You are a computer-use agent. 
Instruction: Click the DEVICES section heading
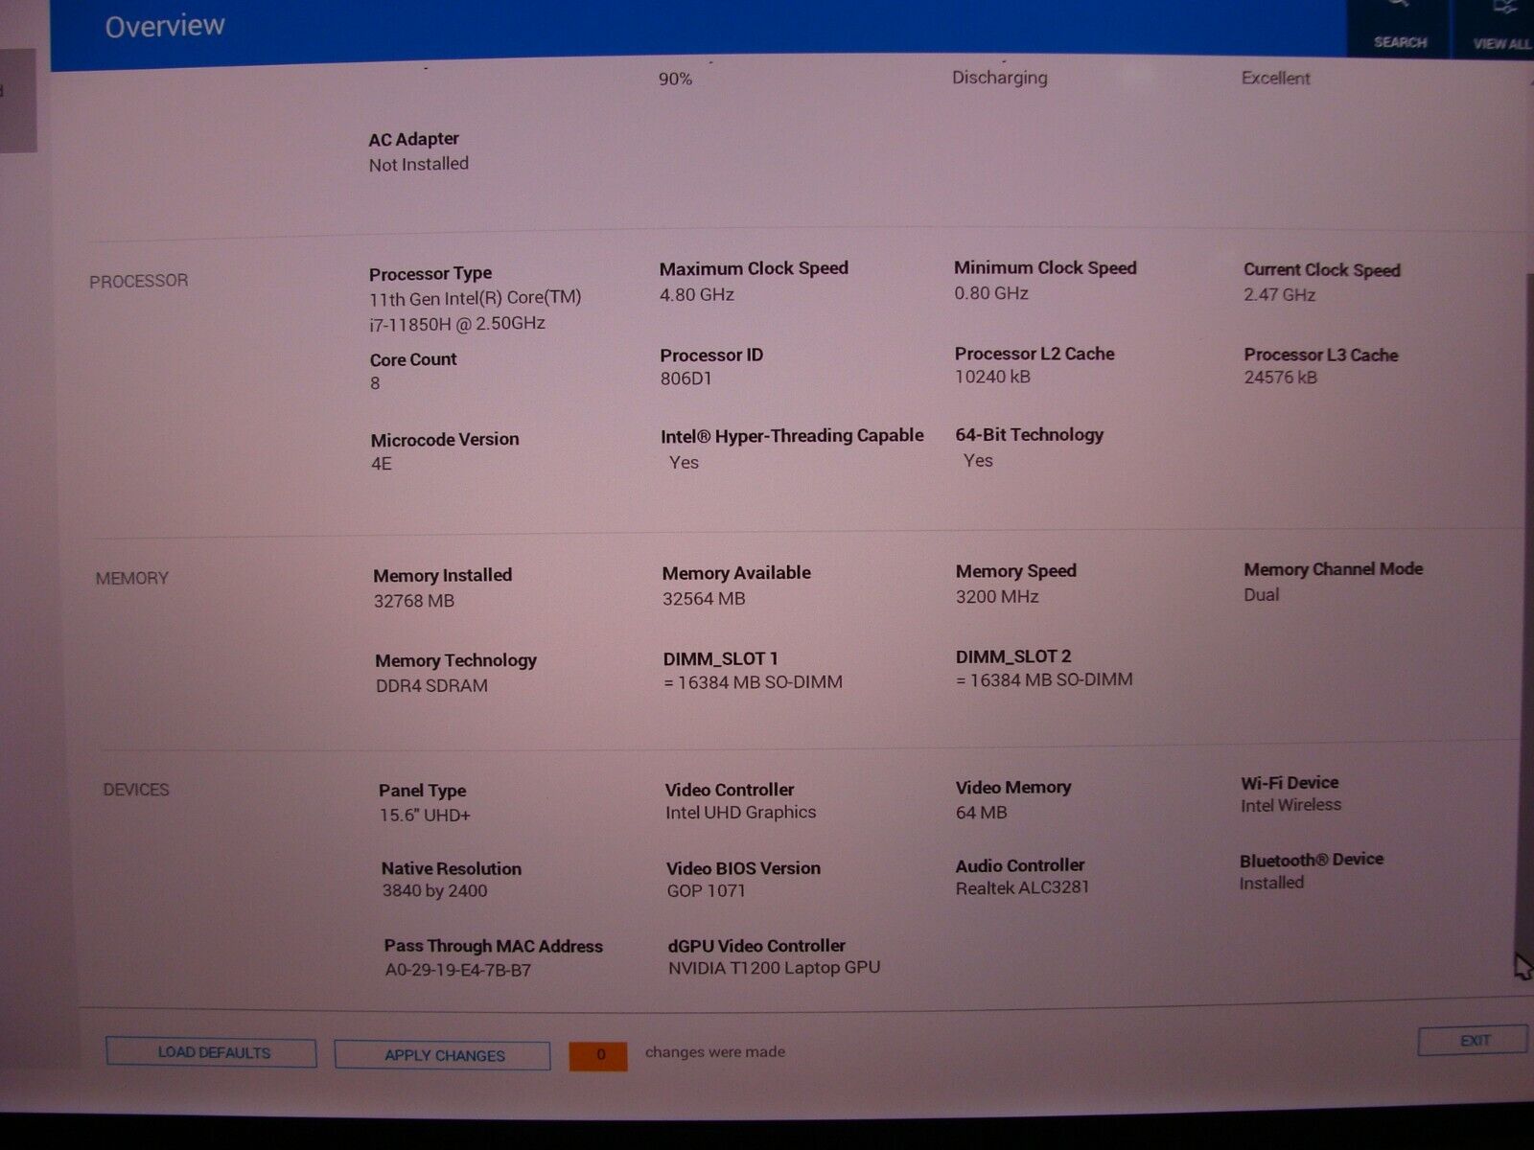tap(136, 790)
